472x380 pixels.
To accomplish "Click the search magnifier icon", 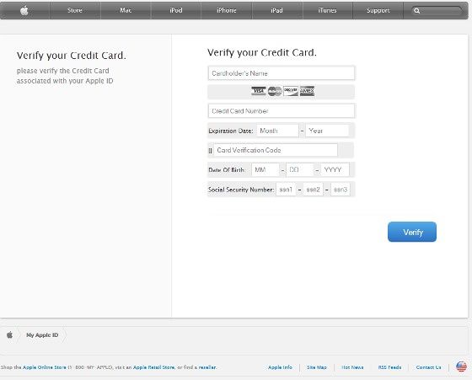I will [417, 11].
